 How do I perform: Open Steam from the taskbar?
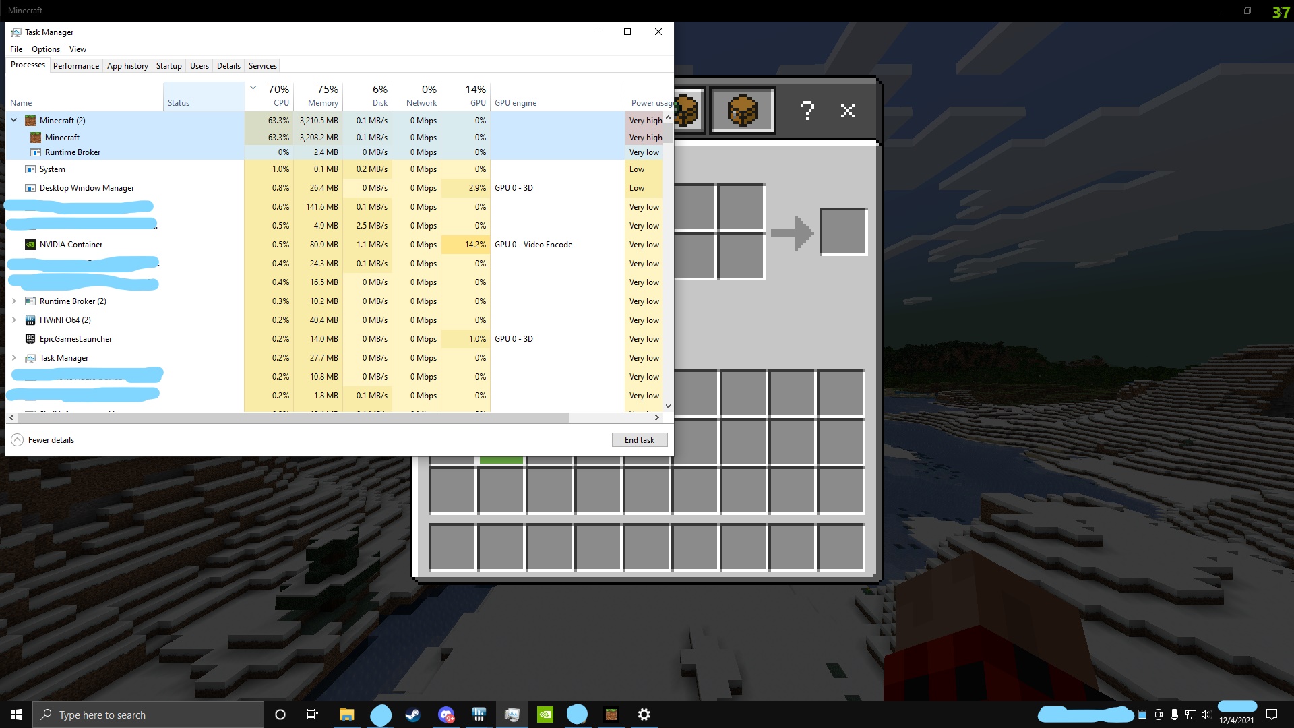tap(412, 715)
